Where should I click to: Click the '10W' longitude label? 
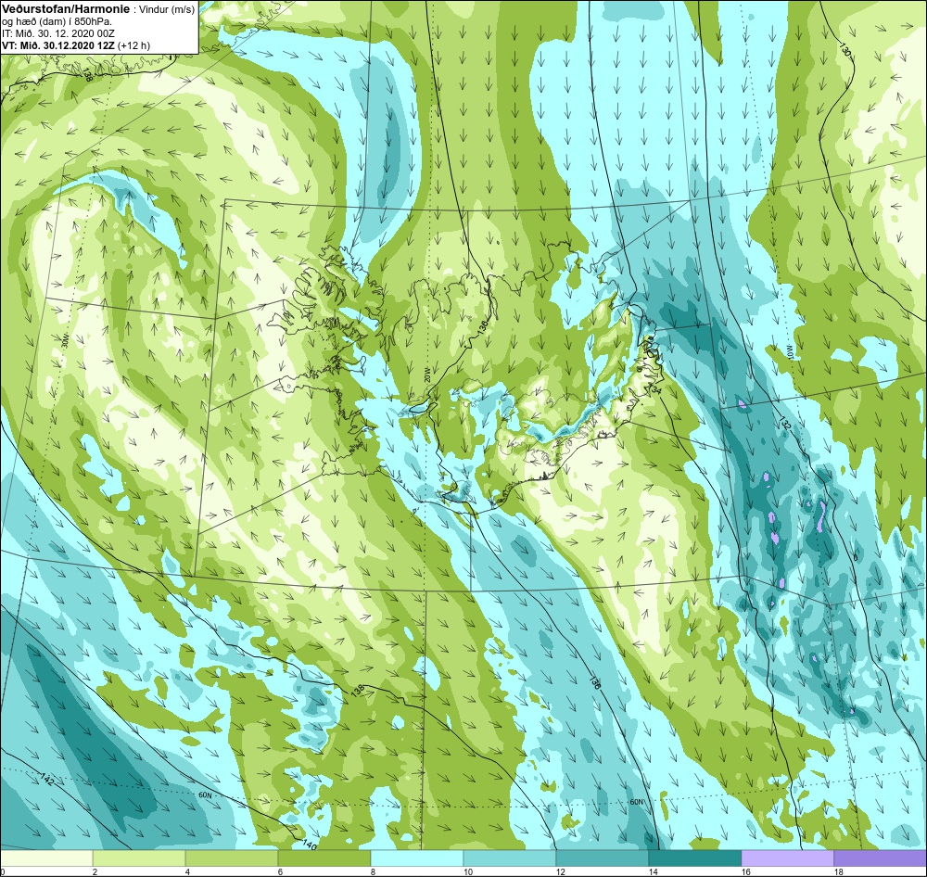click(x=788, y=352)
